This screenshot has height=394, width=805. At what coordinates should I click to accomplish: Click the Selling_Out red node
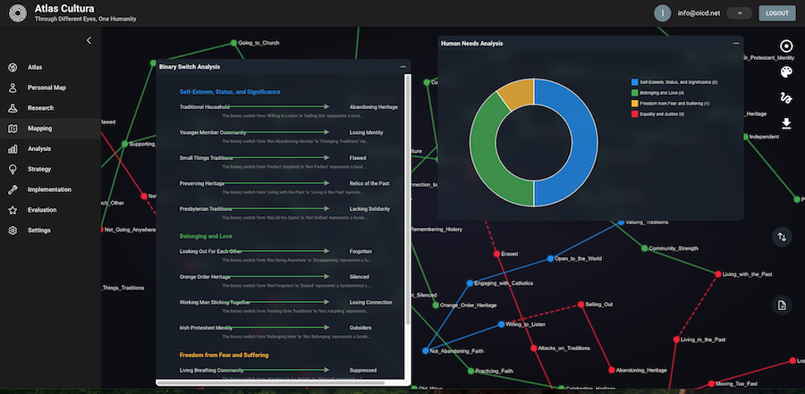coord(580,305)
